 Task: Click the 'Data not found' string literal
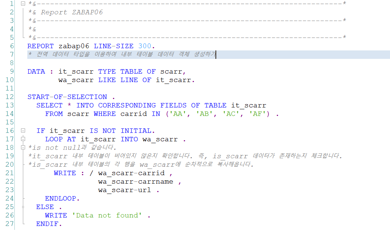(x=107, y=215)
